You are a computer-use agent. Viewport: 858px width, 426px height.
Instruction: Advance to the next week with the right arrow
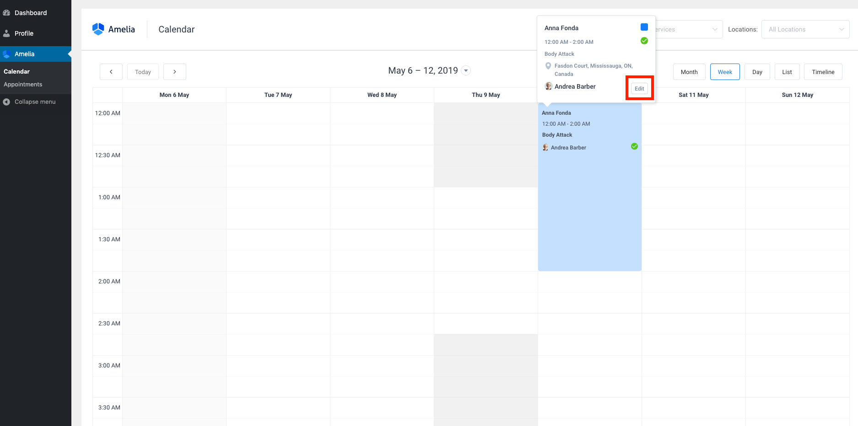[175, 71]
